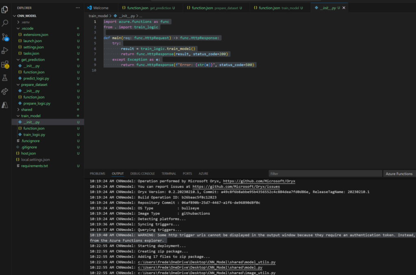The height and width of the screenshot is (275, 416).
Task: Open the Azure icon in activity bar
Action: pos(5,105)
